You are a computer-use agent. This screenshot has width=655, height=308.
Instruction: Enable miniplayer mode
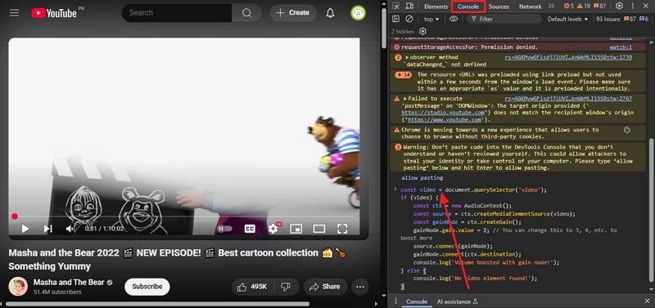click(296, 229)
